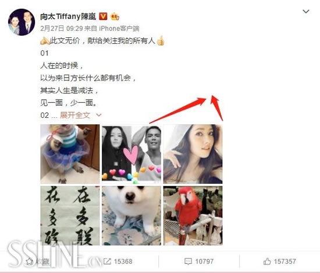This screenshot has width=320, height=273.
Task: Open the black-and-white couple heart photo
Action: coord(131,153)
